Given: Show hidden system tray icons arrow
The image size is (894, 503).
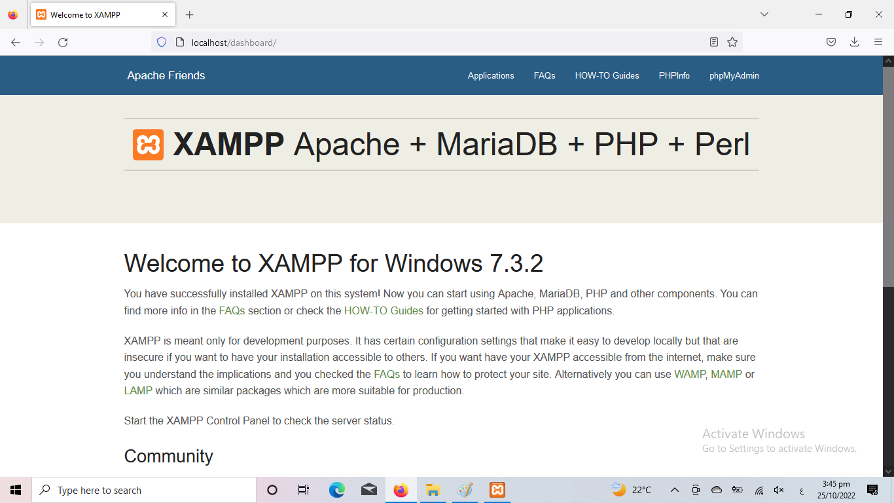Looking at the screenshot, I should [x=675, y=490].
